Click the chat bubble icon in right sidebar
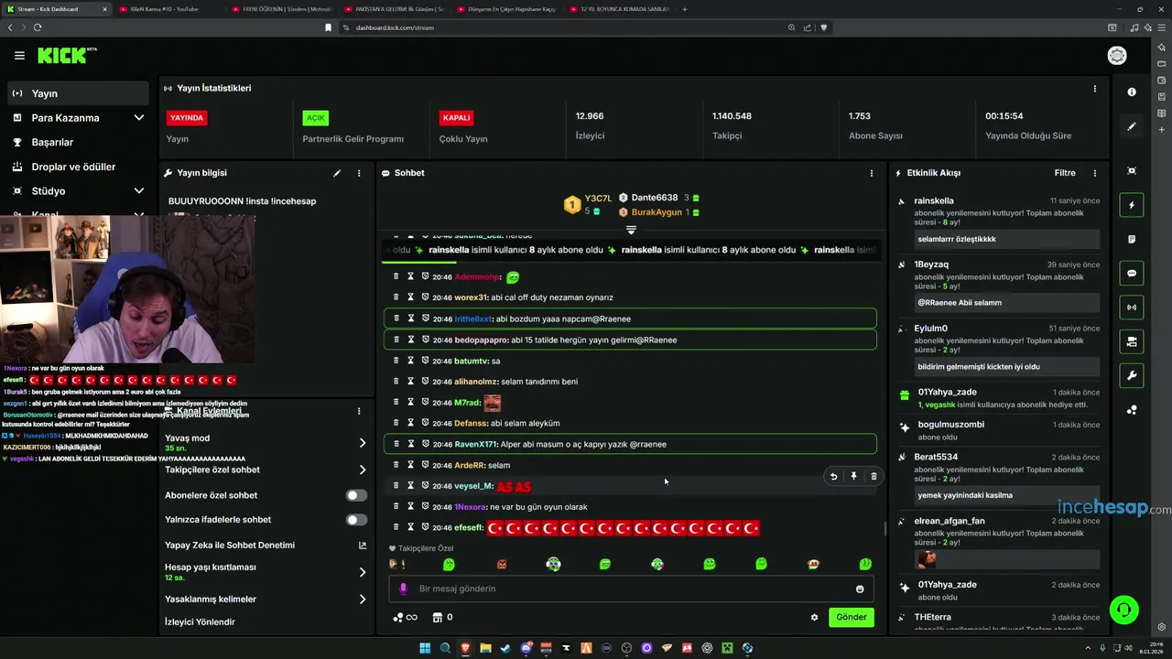Viewport: 1172px width, 659px height. click(1132, 274)
